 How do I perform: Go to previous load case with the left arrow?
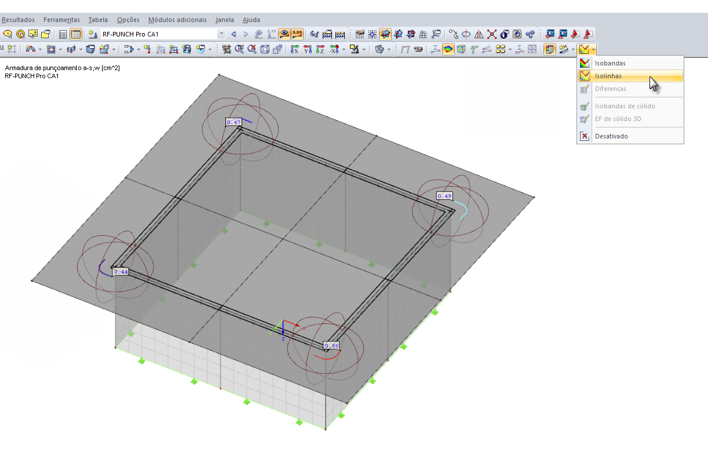[x=233, y=34]
